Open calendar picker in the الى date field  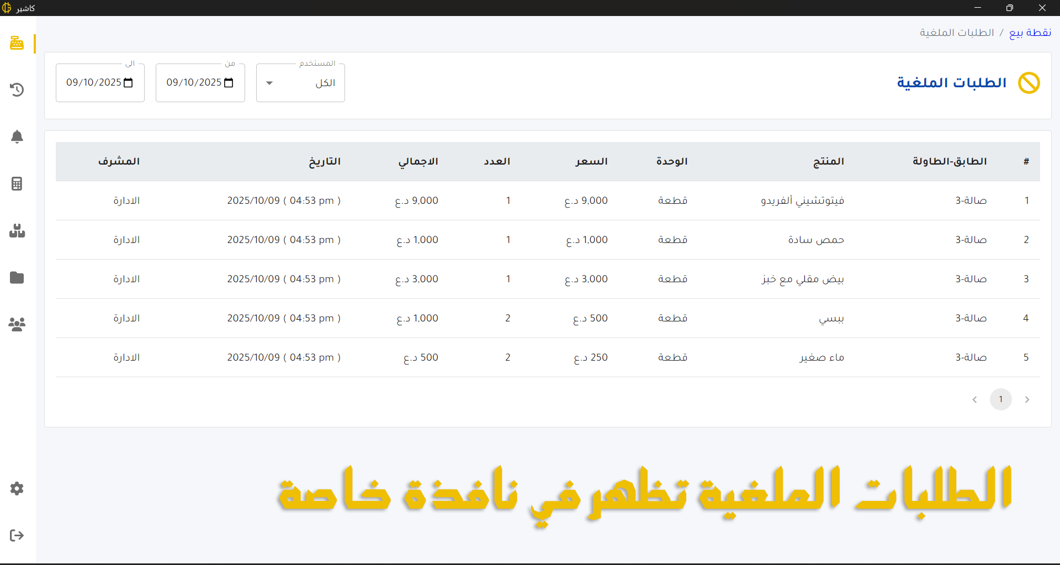(129, 83)
